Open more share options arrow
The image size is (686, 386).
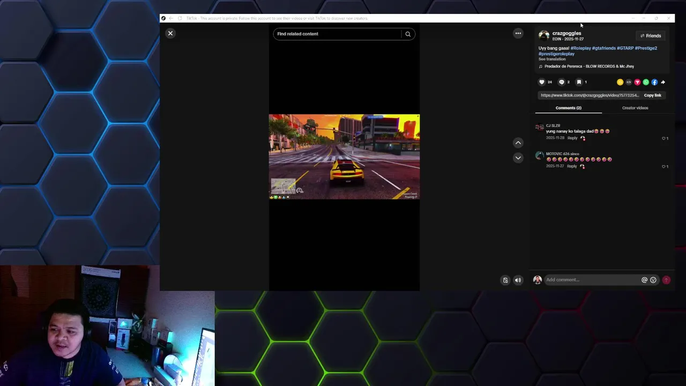click(663, 82)
